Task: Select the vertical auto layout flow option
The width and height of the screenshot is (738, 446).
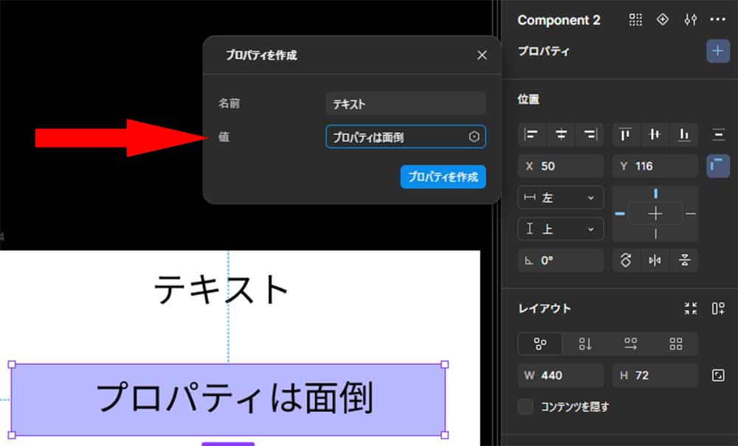Action: click(x=585, y=344)
